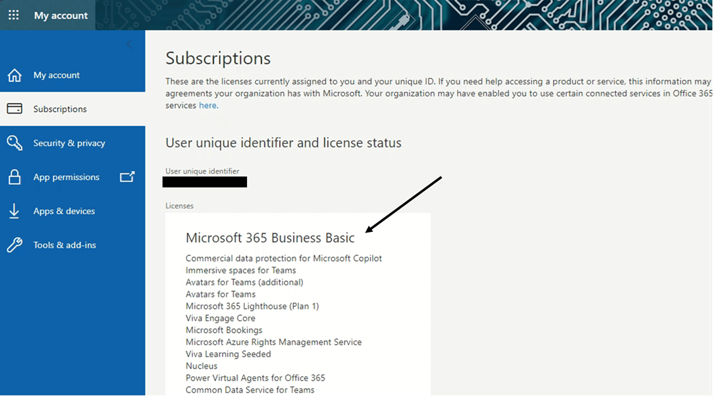
Task: Click 'Avatars for Teams (additional)' entry
Action: pyautogui.click(x=244, y=282)
